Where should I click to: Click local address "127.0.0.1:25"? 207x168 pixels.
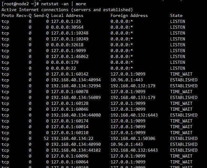(x=66, y=21)
